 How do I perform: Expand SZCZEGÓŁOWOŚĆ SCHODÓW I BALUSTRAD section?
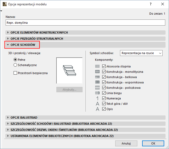85,124
